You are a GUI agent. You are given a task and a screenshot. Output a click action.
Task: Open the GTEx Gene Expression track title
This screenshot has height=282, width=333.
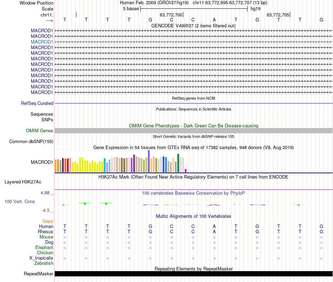coord(193,147)
